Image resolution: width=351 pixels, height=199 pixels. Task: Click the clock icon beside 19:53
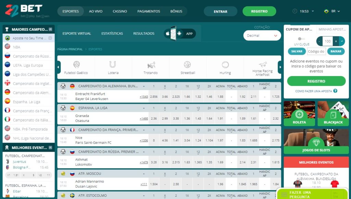[295, 11]
